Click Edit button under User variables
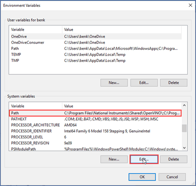This screenshot has height=186, width=196. (144, 83)
